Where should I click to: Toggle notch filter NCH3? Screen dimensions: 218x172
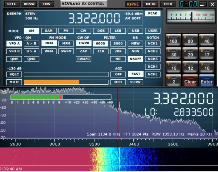click(x=153, y=59)
